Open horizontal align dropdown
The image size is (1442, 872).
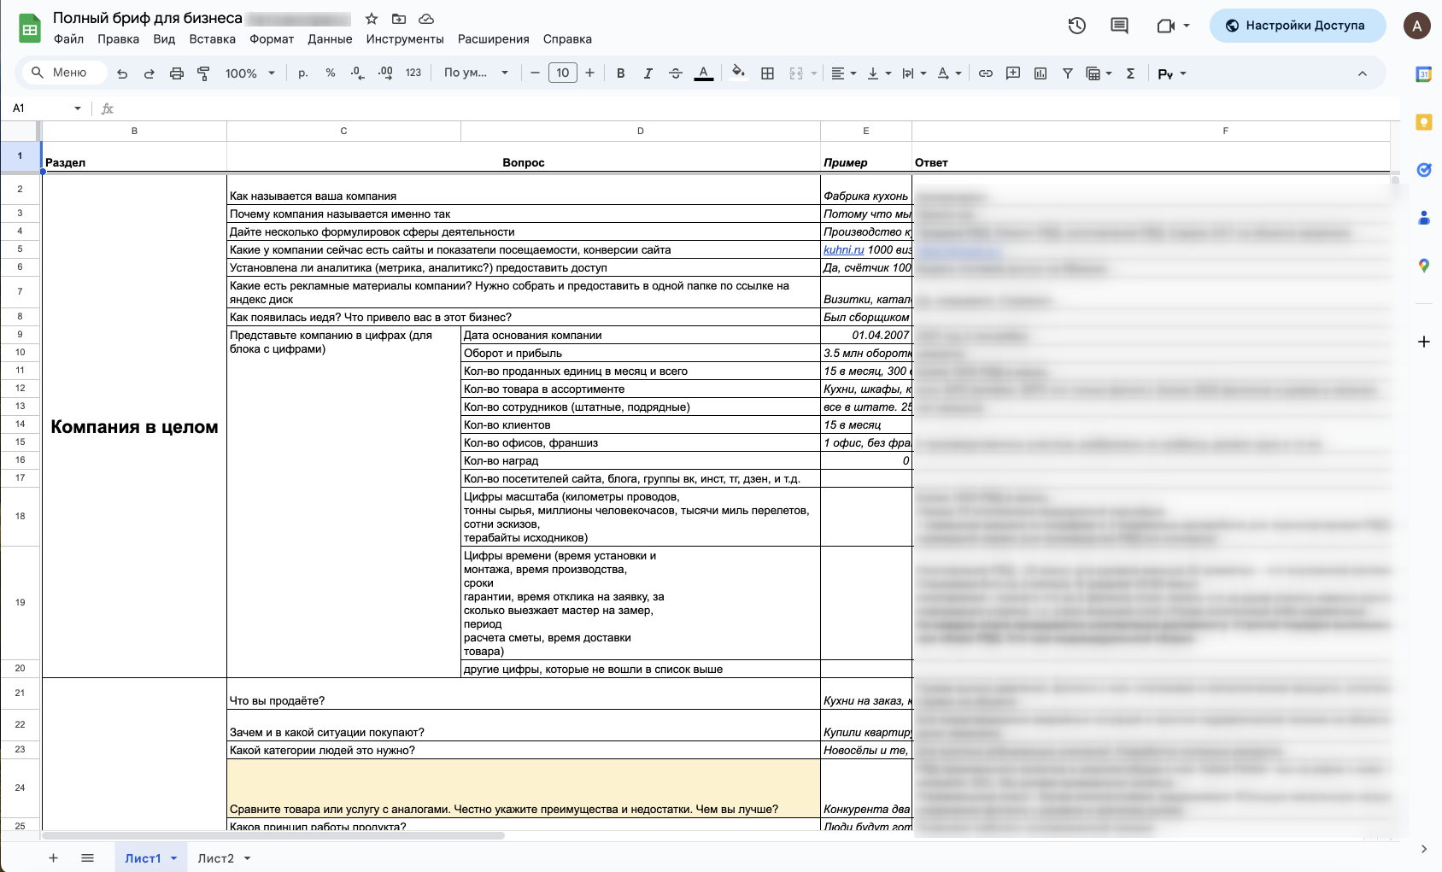tap(844, 73)
